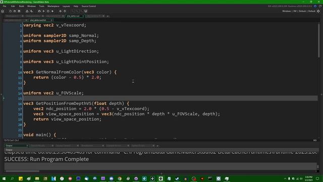Click 'GetNormalFromColor' function name on line 10

(59, 72)
